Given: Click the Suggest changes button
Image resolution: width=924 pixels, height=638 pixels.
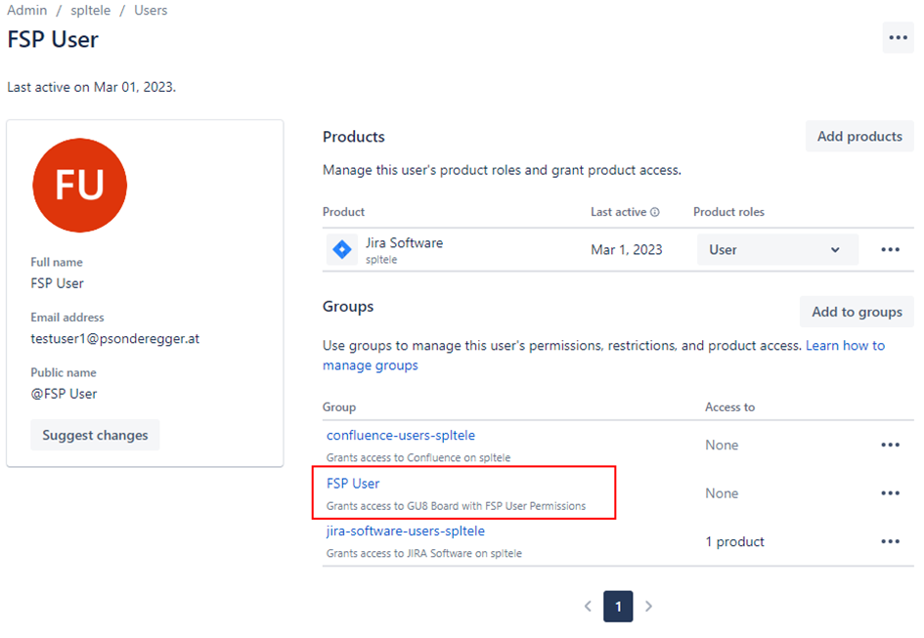Looking at the screenshot, I should coord(95,436).
